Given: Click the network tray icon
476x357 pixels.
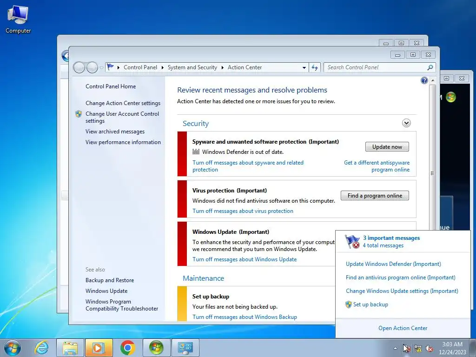Looking at the screenshot, I should coord(418,348).
